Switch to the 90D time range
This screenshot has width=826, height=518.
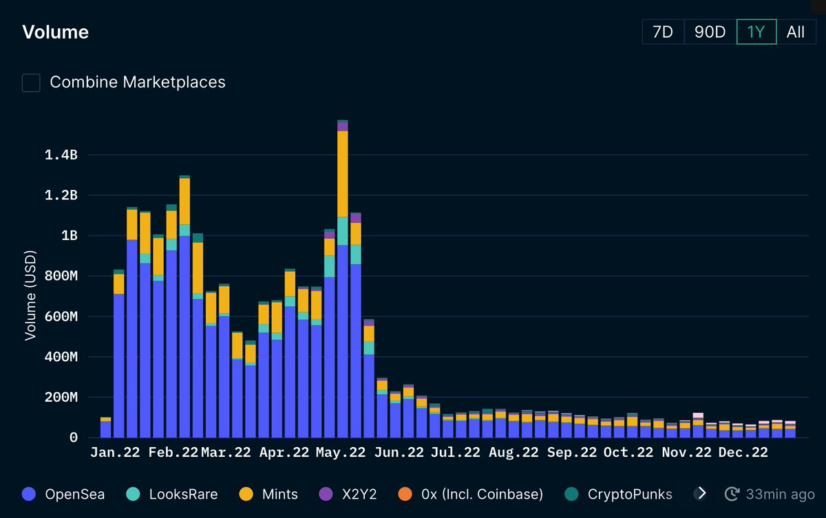[710, 32]
